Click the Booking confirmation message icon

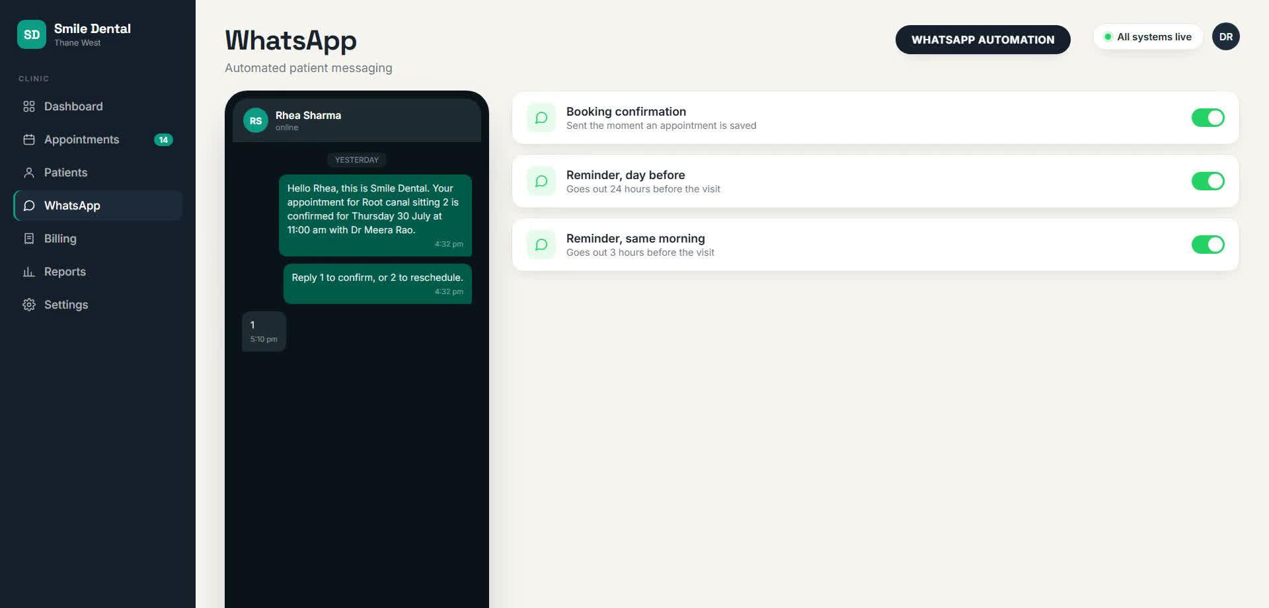tap(541, 118)
